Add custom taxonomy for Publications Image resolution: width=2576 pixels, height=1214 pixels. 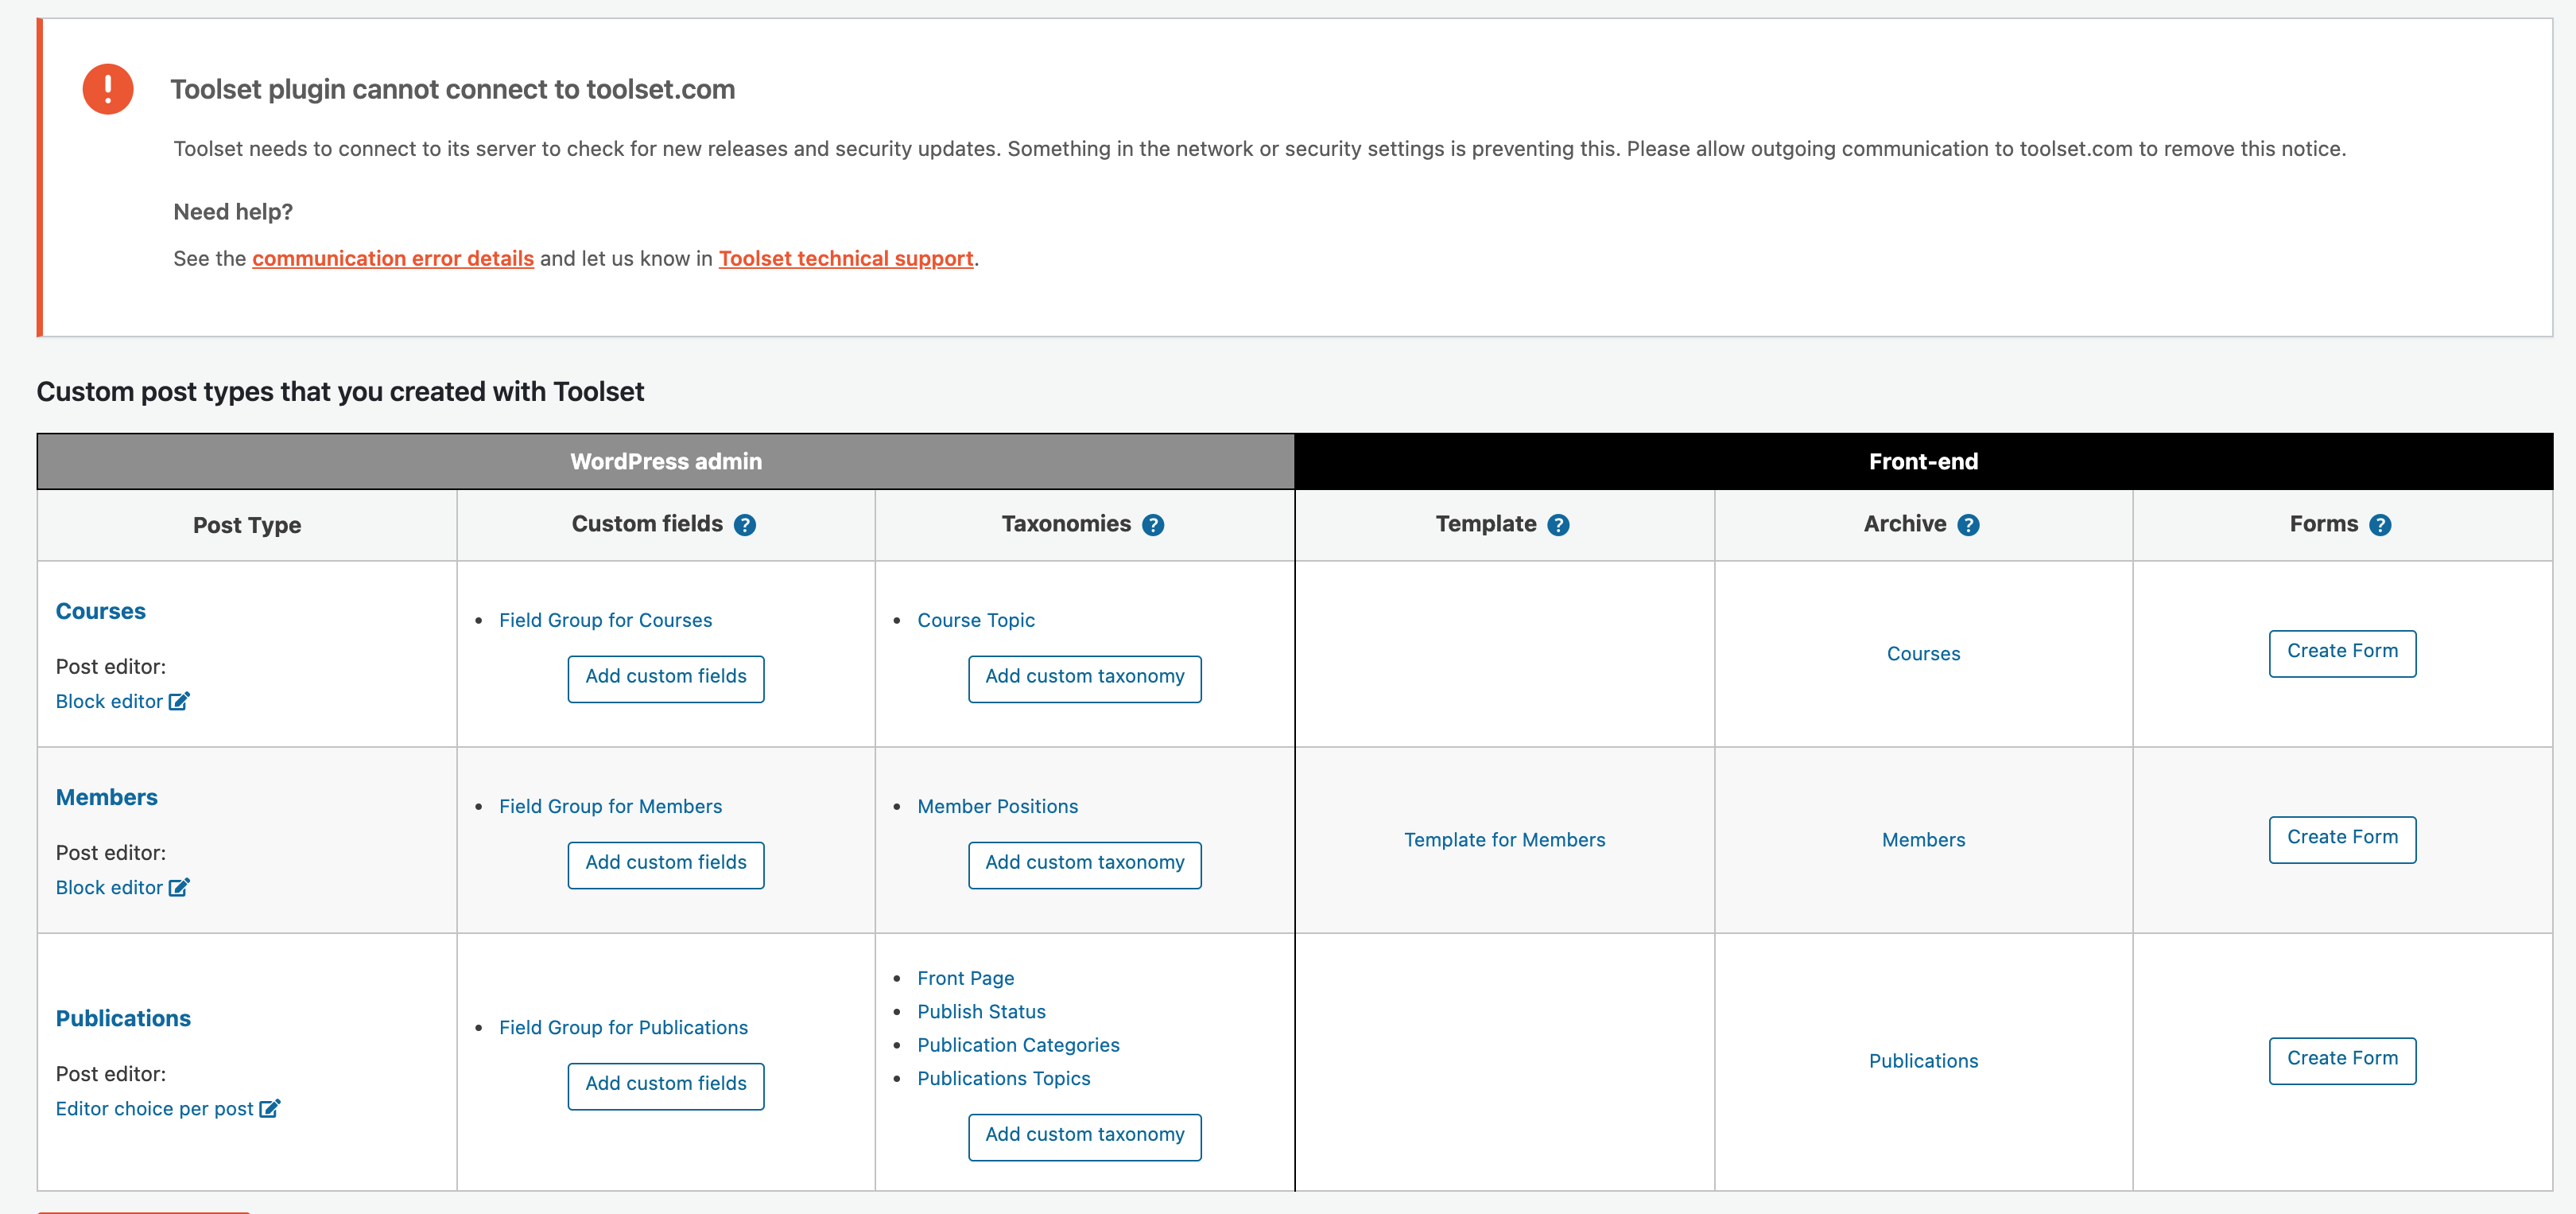[x=1085, y=1137]
